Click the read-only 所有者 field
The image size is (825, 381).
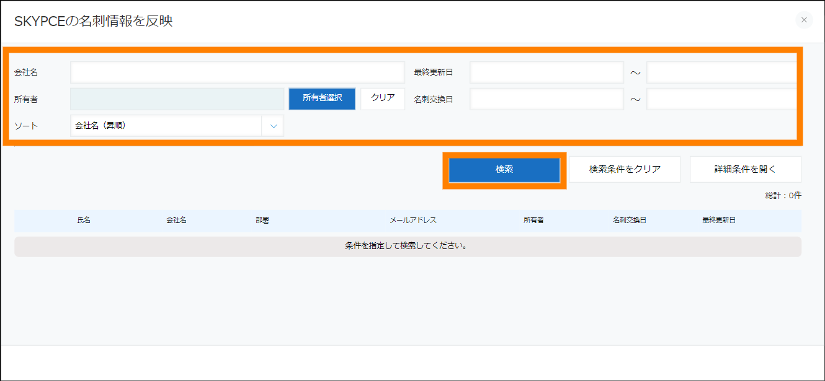click(x=177, y=99)
